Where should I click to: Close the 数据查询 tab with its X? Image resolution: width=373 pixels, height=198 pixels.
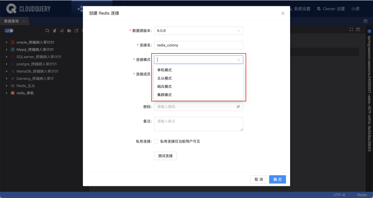24,21
